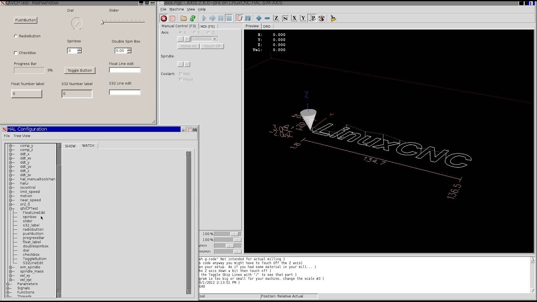Click the PushButton in QtVCPTest
This screenshot has height=302, width=537.
[26, 20]
